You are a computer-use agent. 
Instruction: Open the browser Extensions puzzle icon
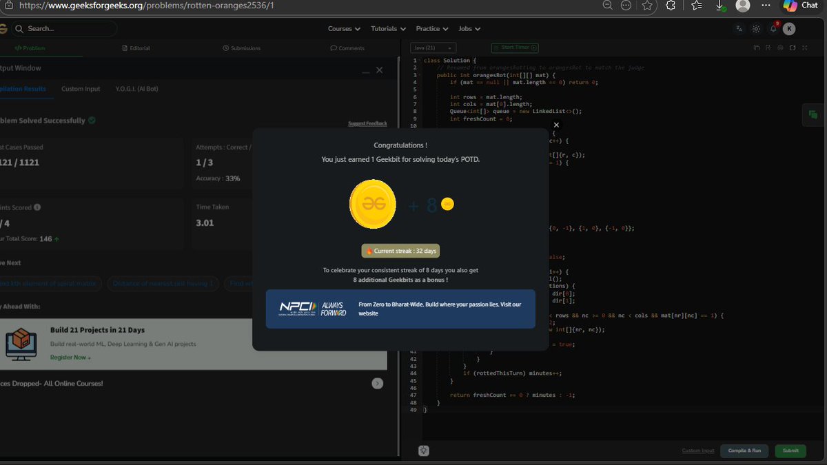(x=671, y=5)
